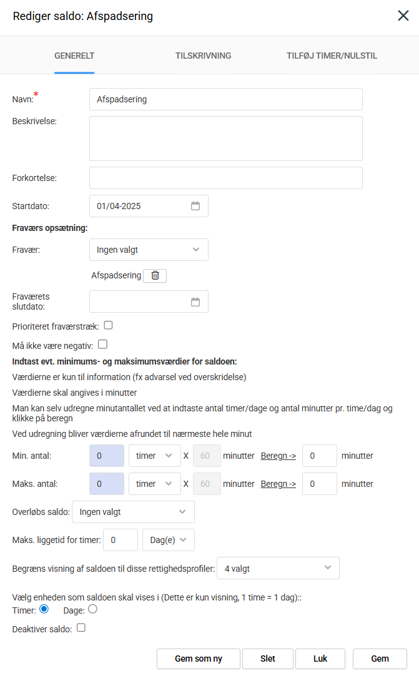Open the Fraværets slutdato calendar picker
419x676 pixels.
[x=195, y=302]
